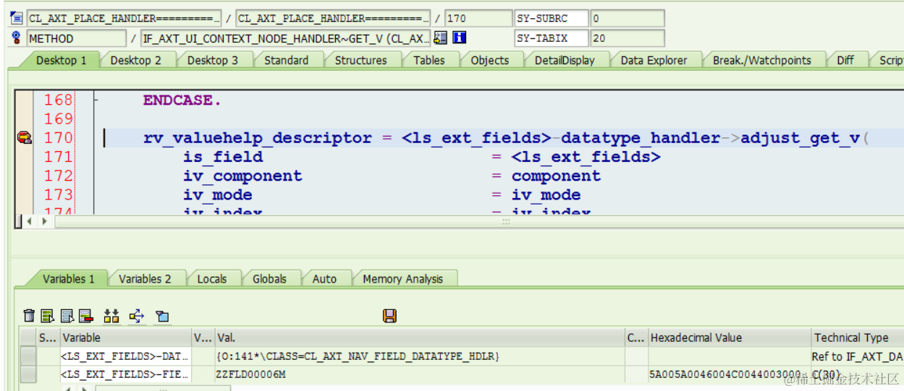The width and height of the screenshot is (904, 391).
Task: Open the DetailDisplay tab
Action: click(x=565, y=61)
